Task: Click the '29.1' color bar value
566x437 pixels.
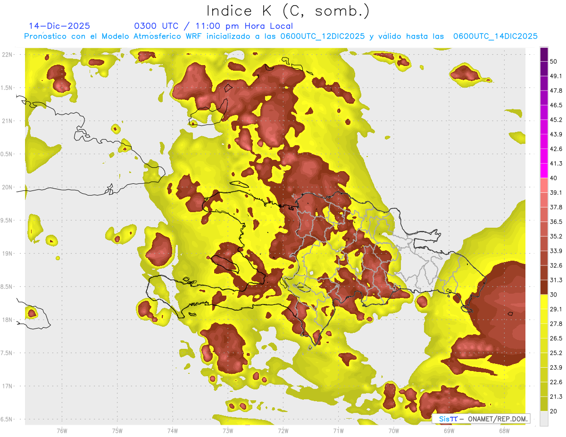Action: (x=556, y=309)
